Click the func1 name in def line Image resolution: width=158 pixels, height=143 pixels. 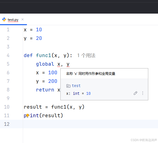[x=43, y=55]
